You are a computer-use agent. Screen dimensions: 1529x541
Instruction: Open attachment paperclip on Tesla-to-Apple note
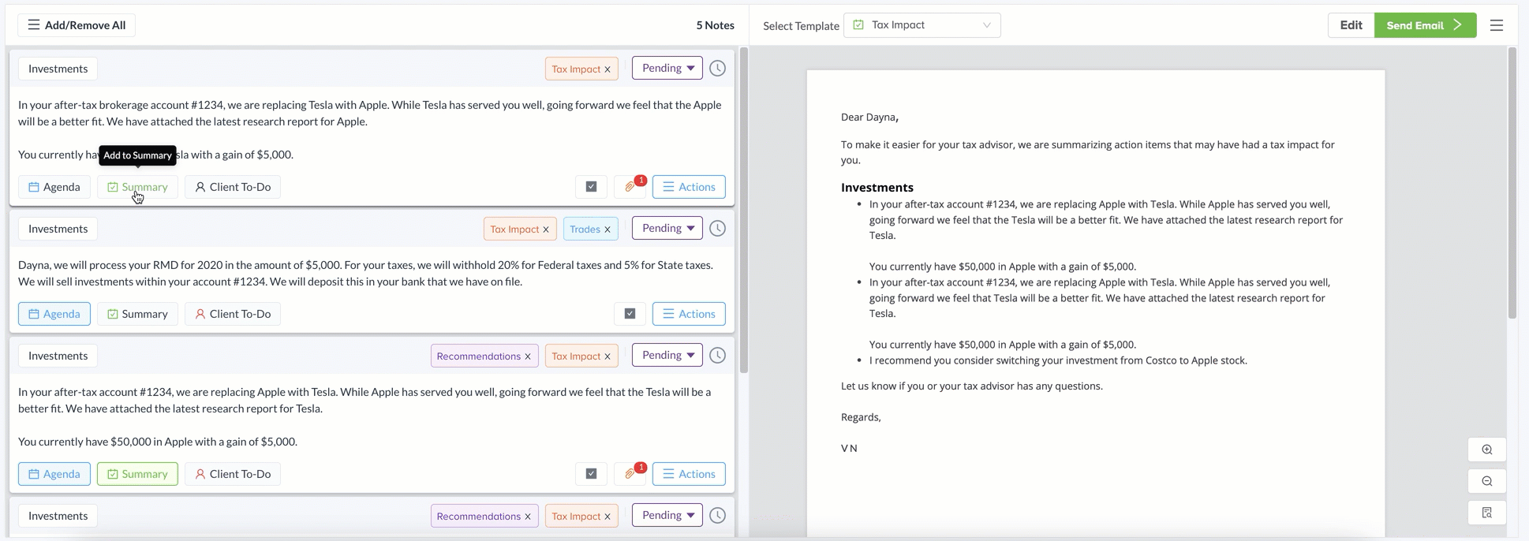(630, 187)
